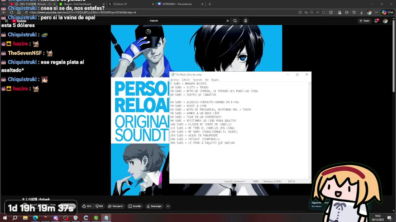Click the line 50 SUBS = VIAJE A LIMA
Image resolution: width=396 pixels, height=222 pixels.
click(188, 106)
